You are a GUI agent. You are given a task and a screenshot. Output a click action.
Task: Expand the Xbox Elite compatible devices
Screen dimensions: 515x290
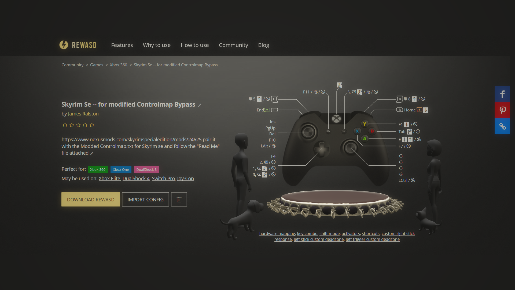pos(109,178)
